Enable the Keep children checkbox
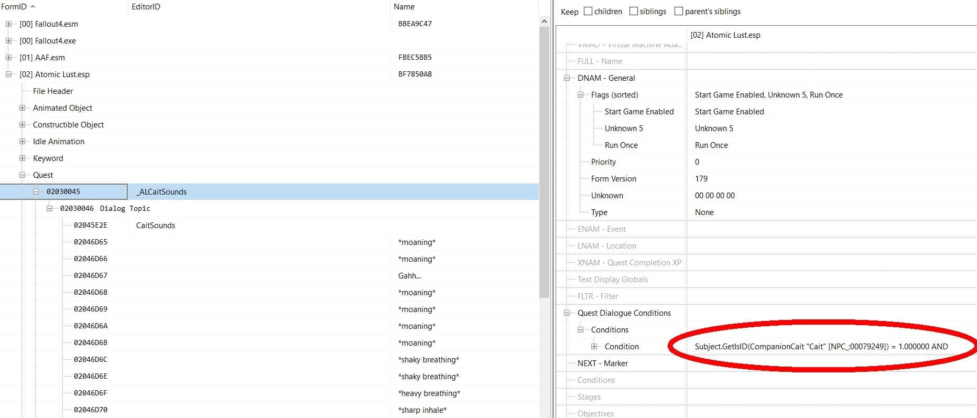Viewport: 977px width, 418px height. pyautogui.click(x=588, y=11)
